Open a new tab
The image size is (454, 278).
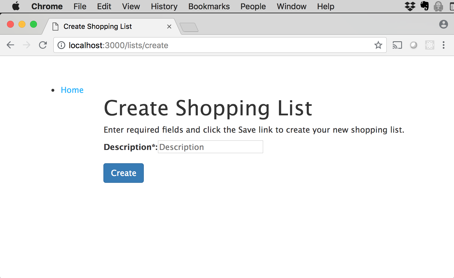189,27
